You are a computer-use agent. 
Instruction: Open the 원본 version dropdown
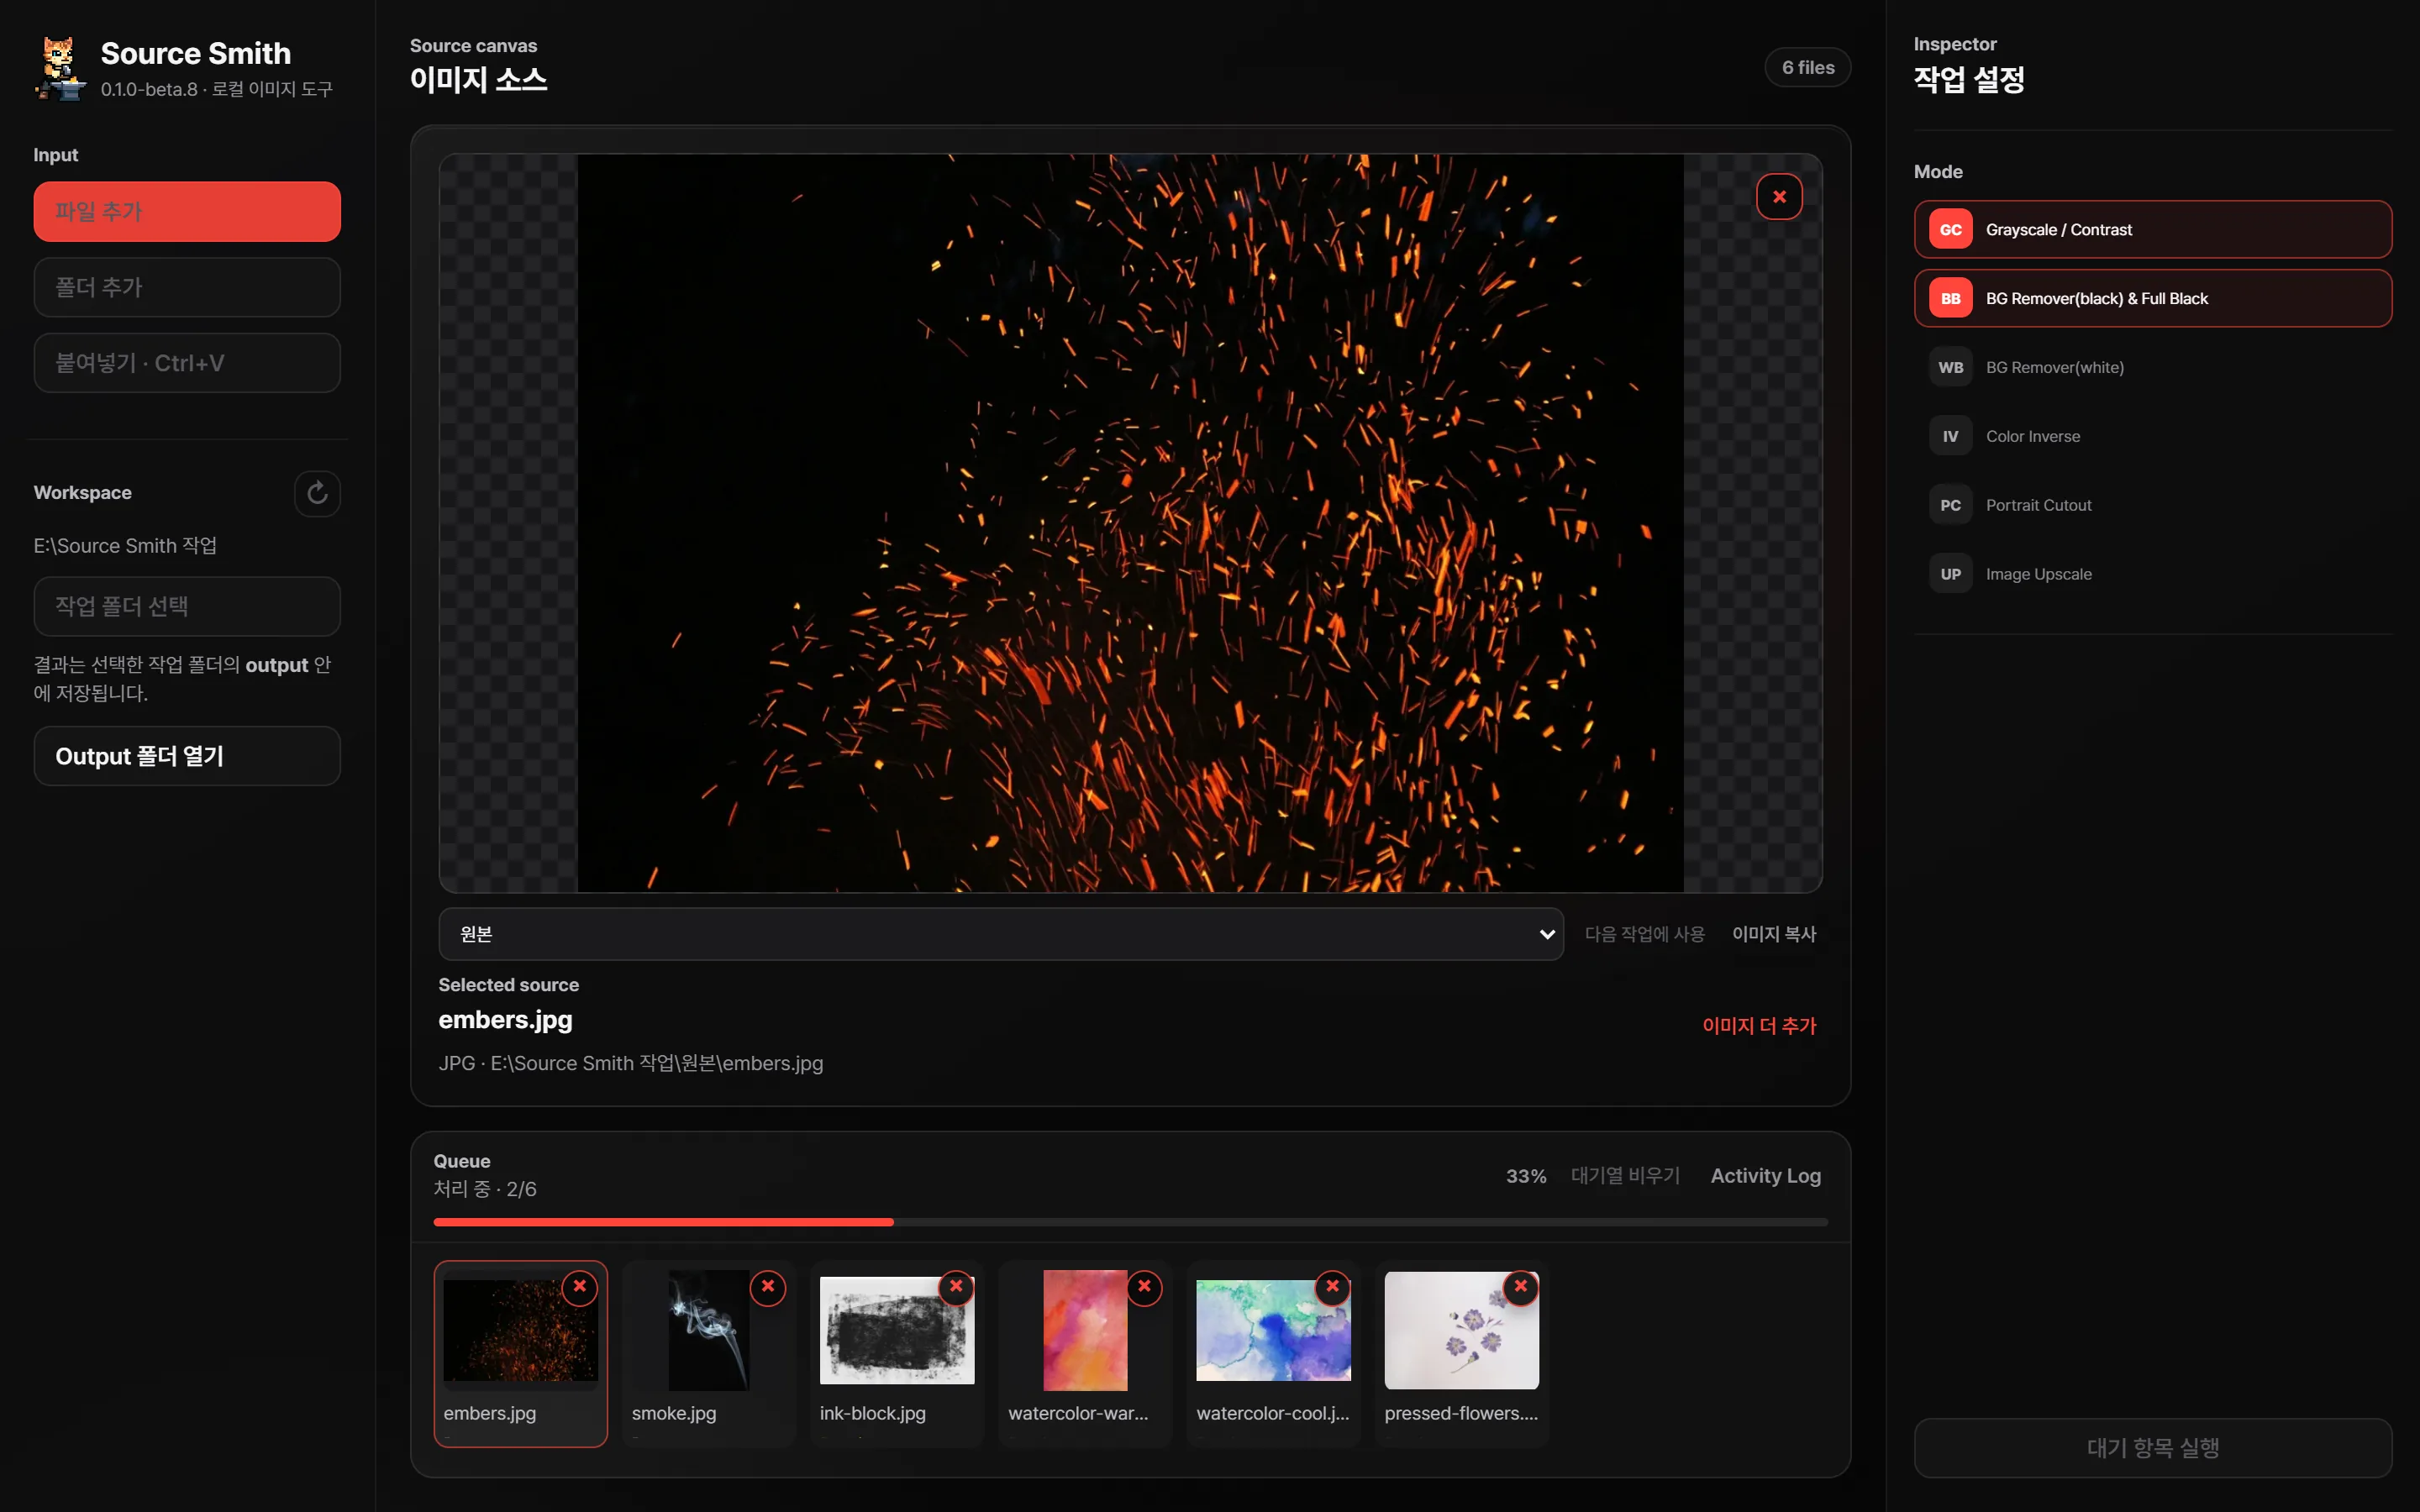point(1000,934)
